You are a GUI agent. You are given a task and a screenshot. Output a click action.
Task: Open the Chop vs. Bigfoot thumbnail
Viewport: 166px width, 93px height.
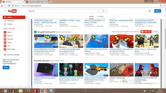147,41
